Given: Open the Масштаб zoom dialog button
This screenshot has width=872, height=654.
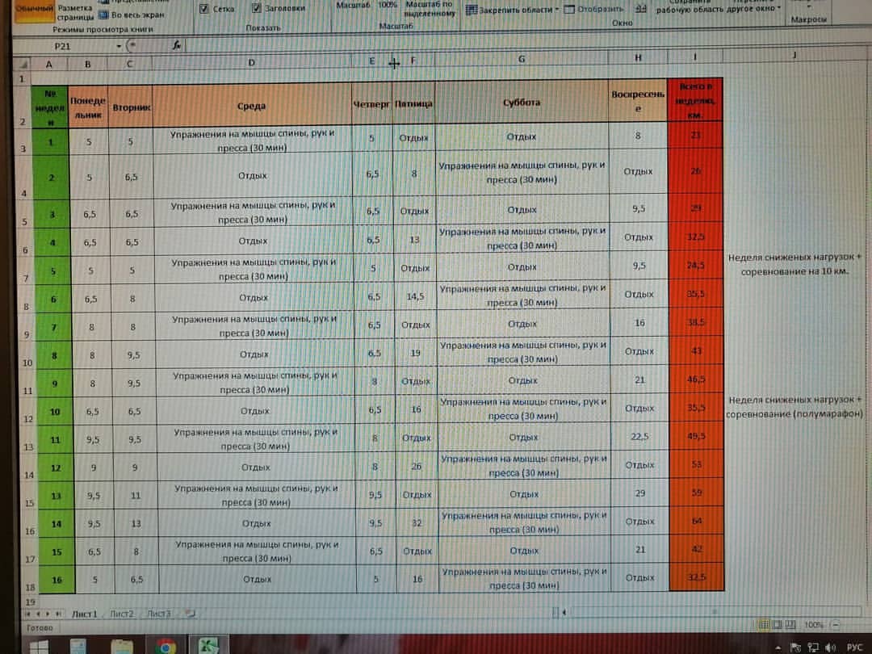Looking at the screenshot, I should 353,6.
